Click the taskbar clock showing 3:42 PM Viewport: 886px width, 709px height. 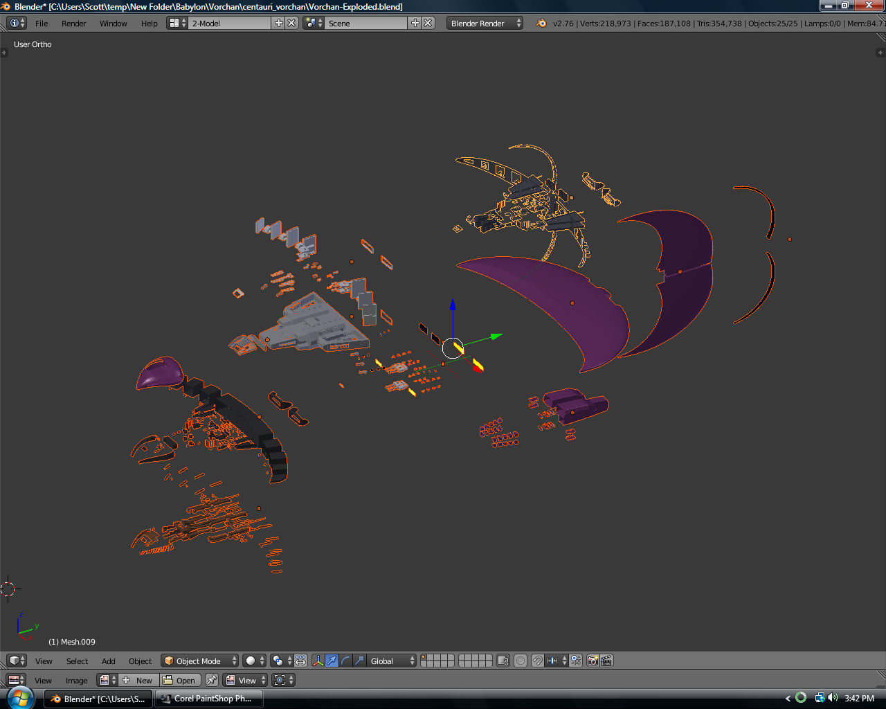859,698
